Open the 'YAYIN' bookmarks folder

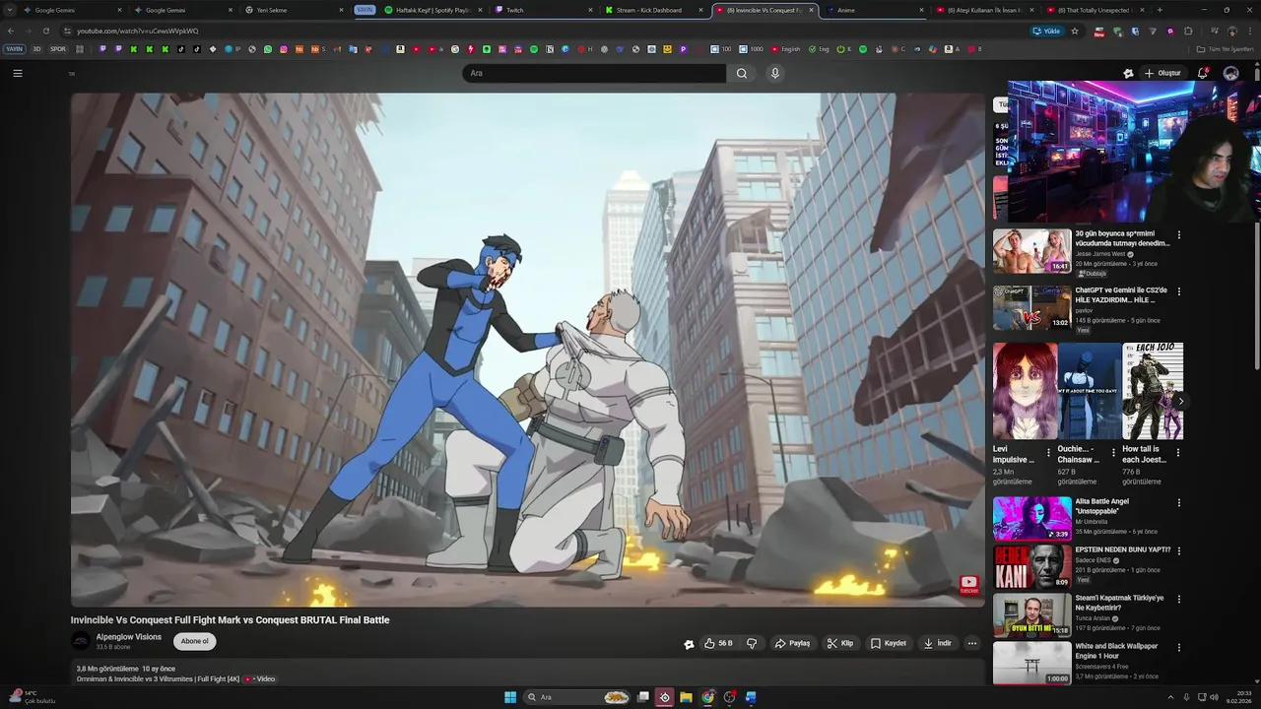14,49
